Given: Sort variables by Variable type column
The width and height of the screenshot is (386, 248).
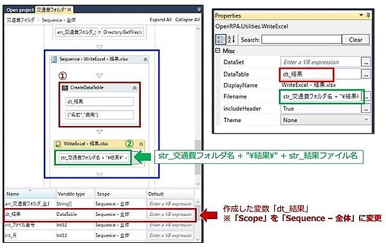Looking at the screenshot, I should click(75, 194).
